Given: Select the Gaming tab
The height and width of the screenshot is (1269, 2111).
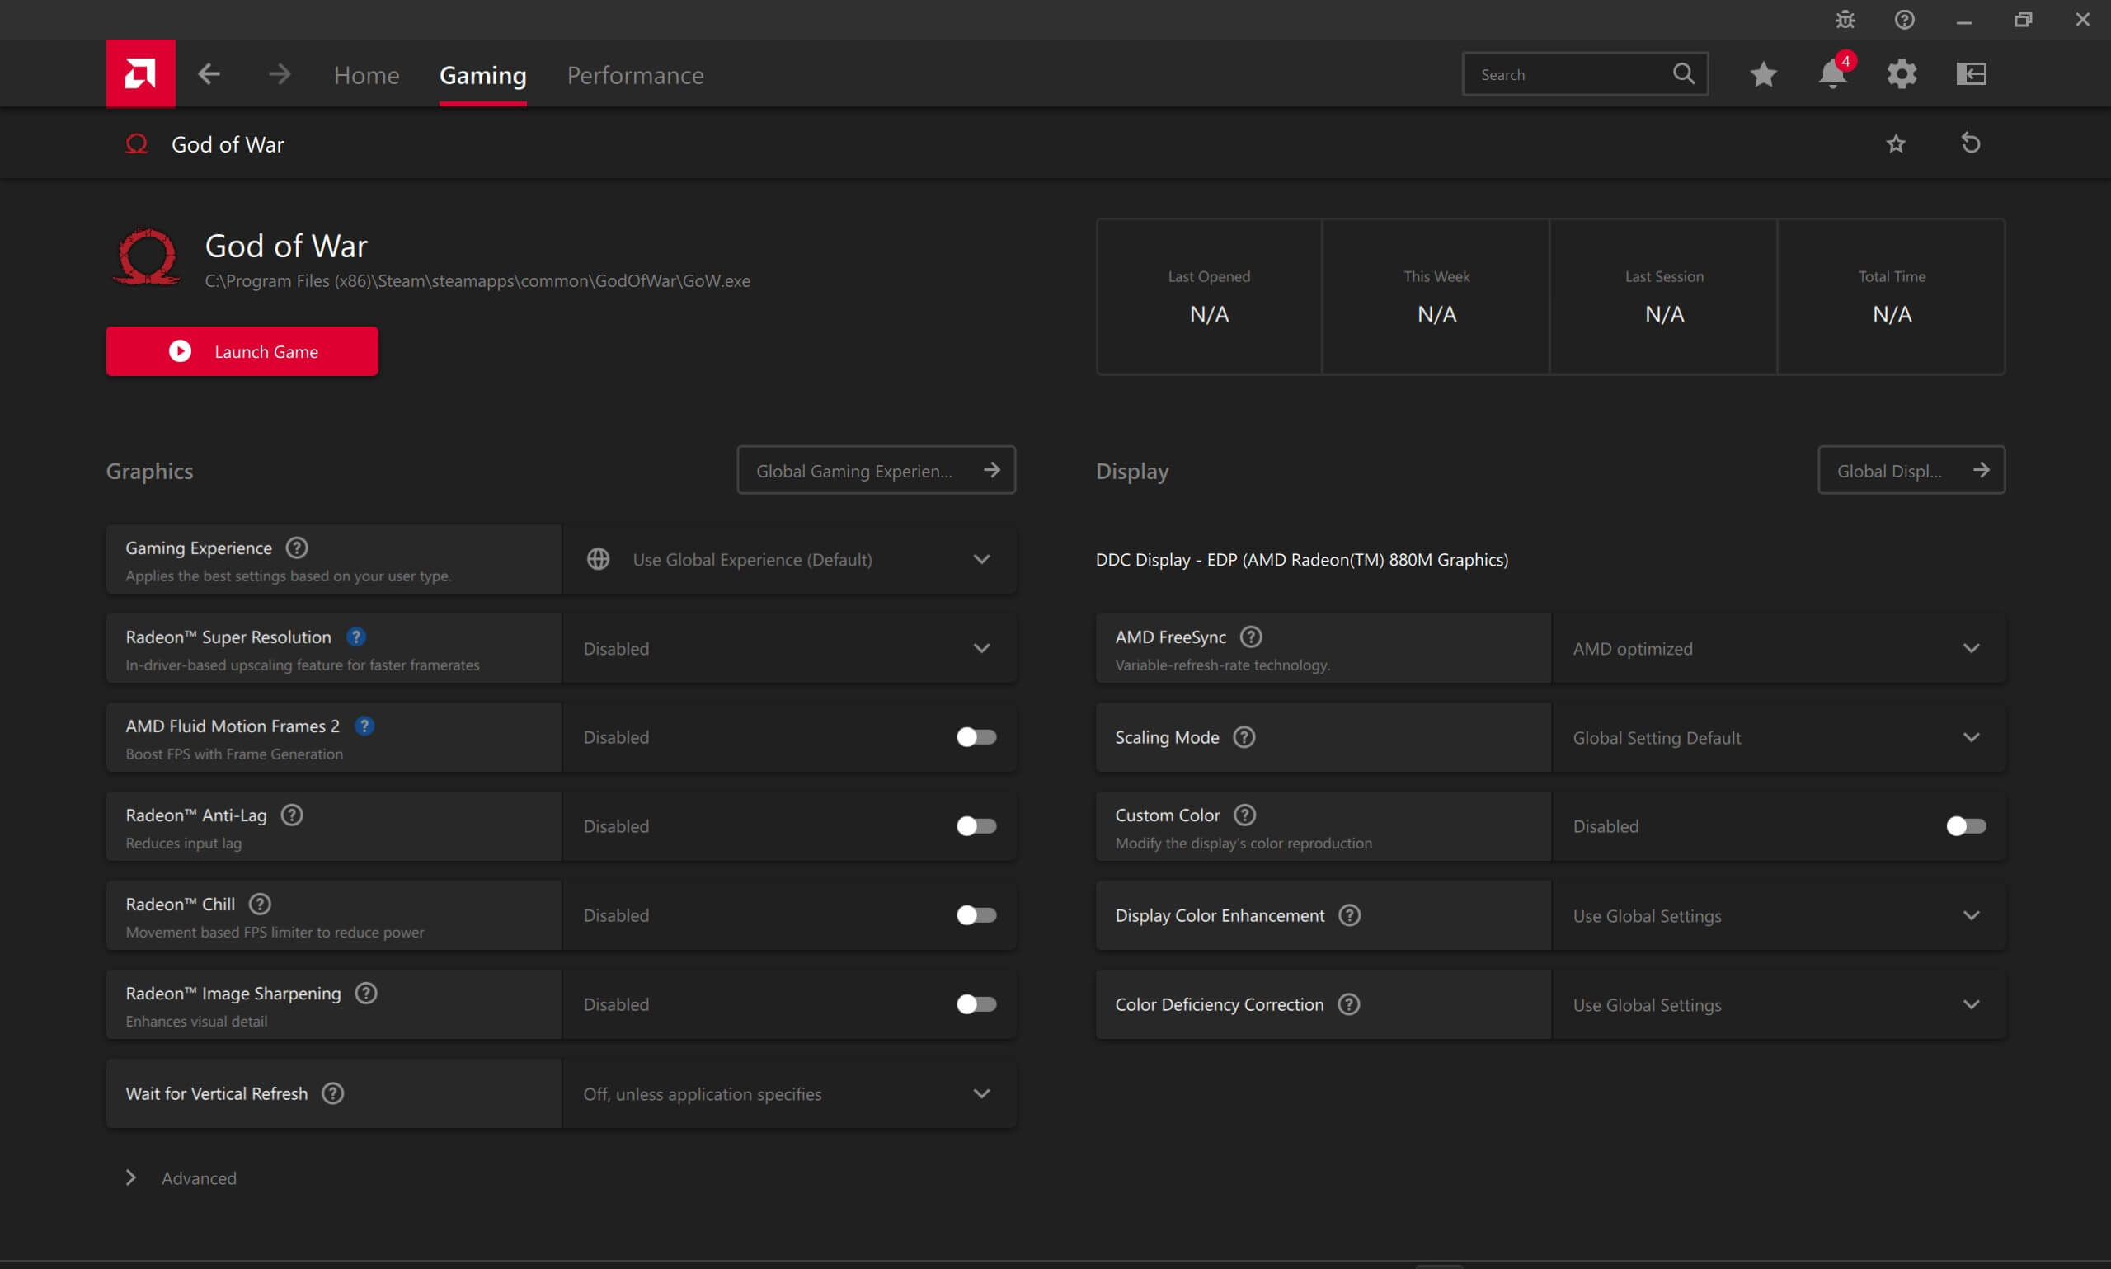Looking at the screenshot, I should pos(483,75).
